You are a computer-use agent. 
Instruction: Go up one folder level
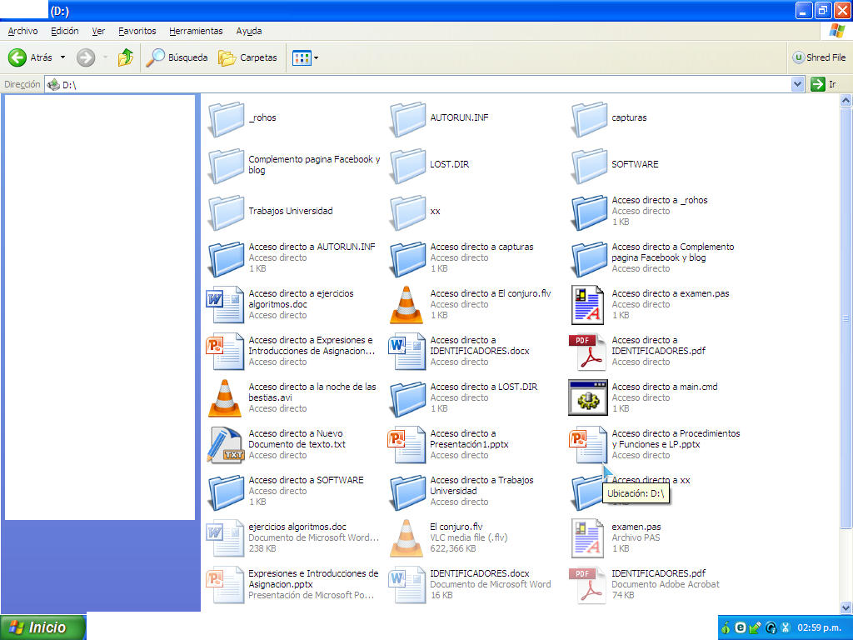pos(126,57)
